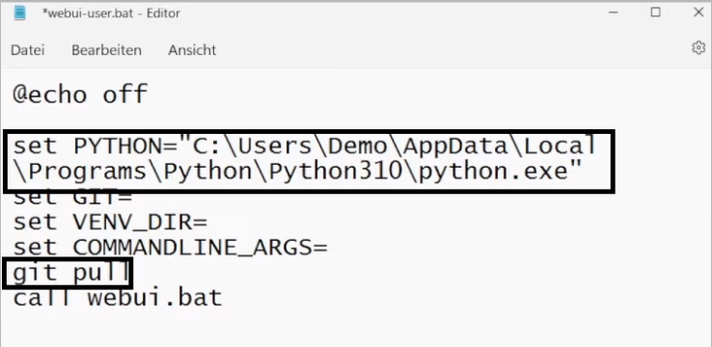Open the Ansicht menu
Image resolution: width=712 pixels, height=347 pixels.
(192, 50)
